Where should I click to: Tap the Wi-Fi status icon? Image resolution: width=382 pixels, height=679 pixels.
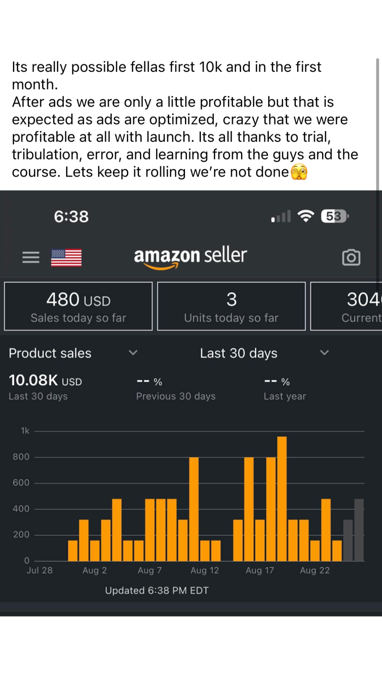click(x=306, y=216)
